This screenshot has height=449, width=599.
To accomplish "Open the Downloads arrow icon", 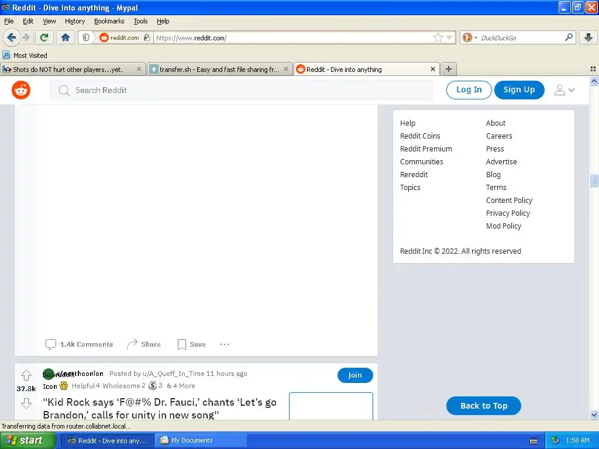I will 588,37.
